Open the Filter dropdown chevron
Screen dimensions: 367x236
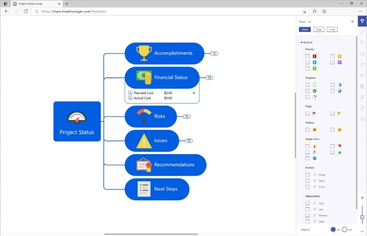310,22
